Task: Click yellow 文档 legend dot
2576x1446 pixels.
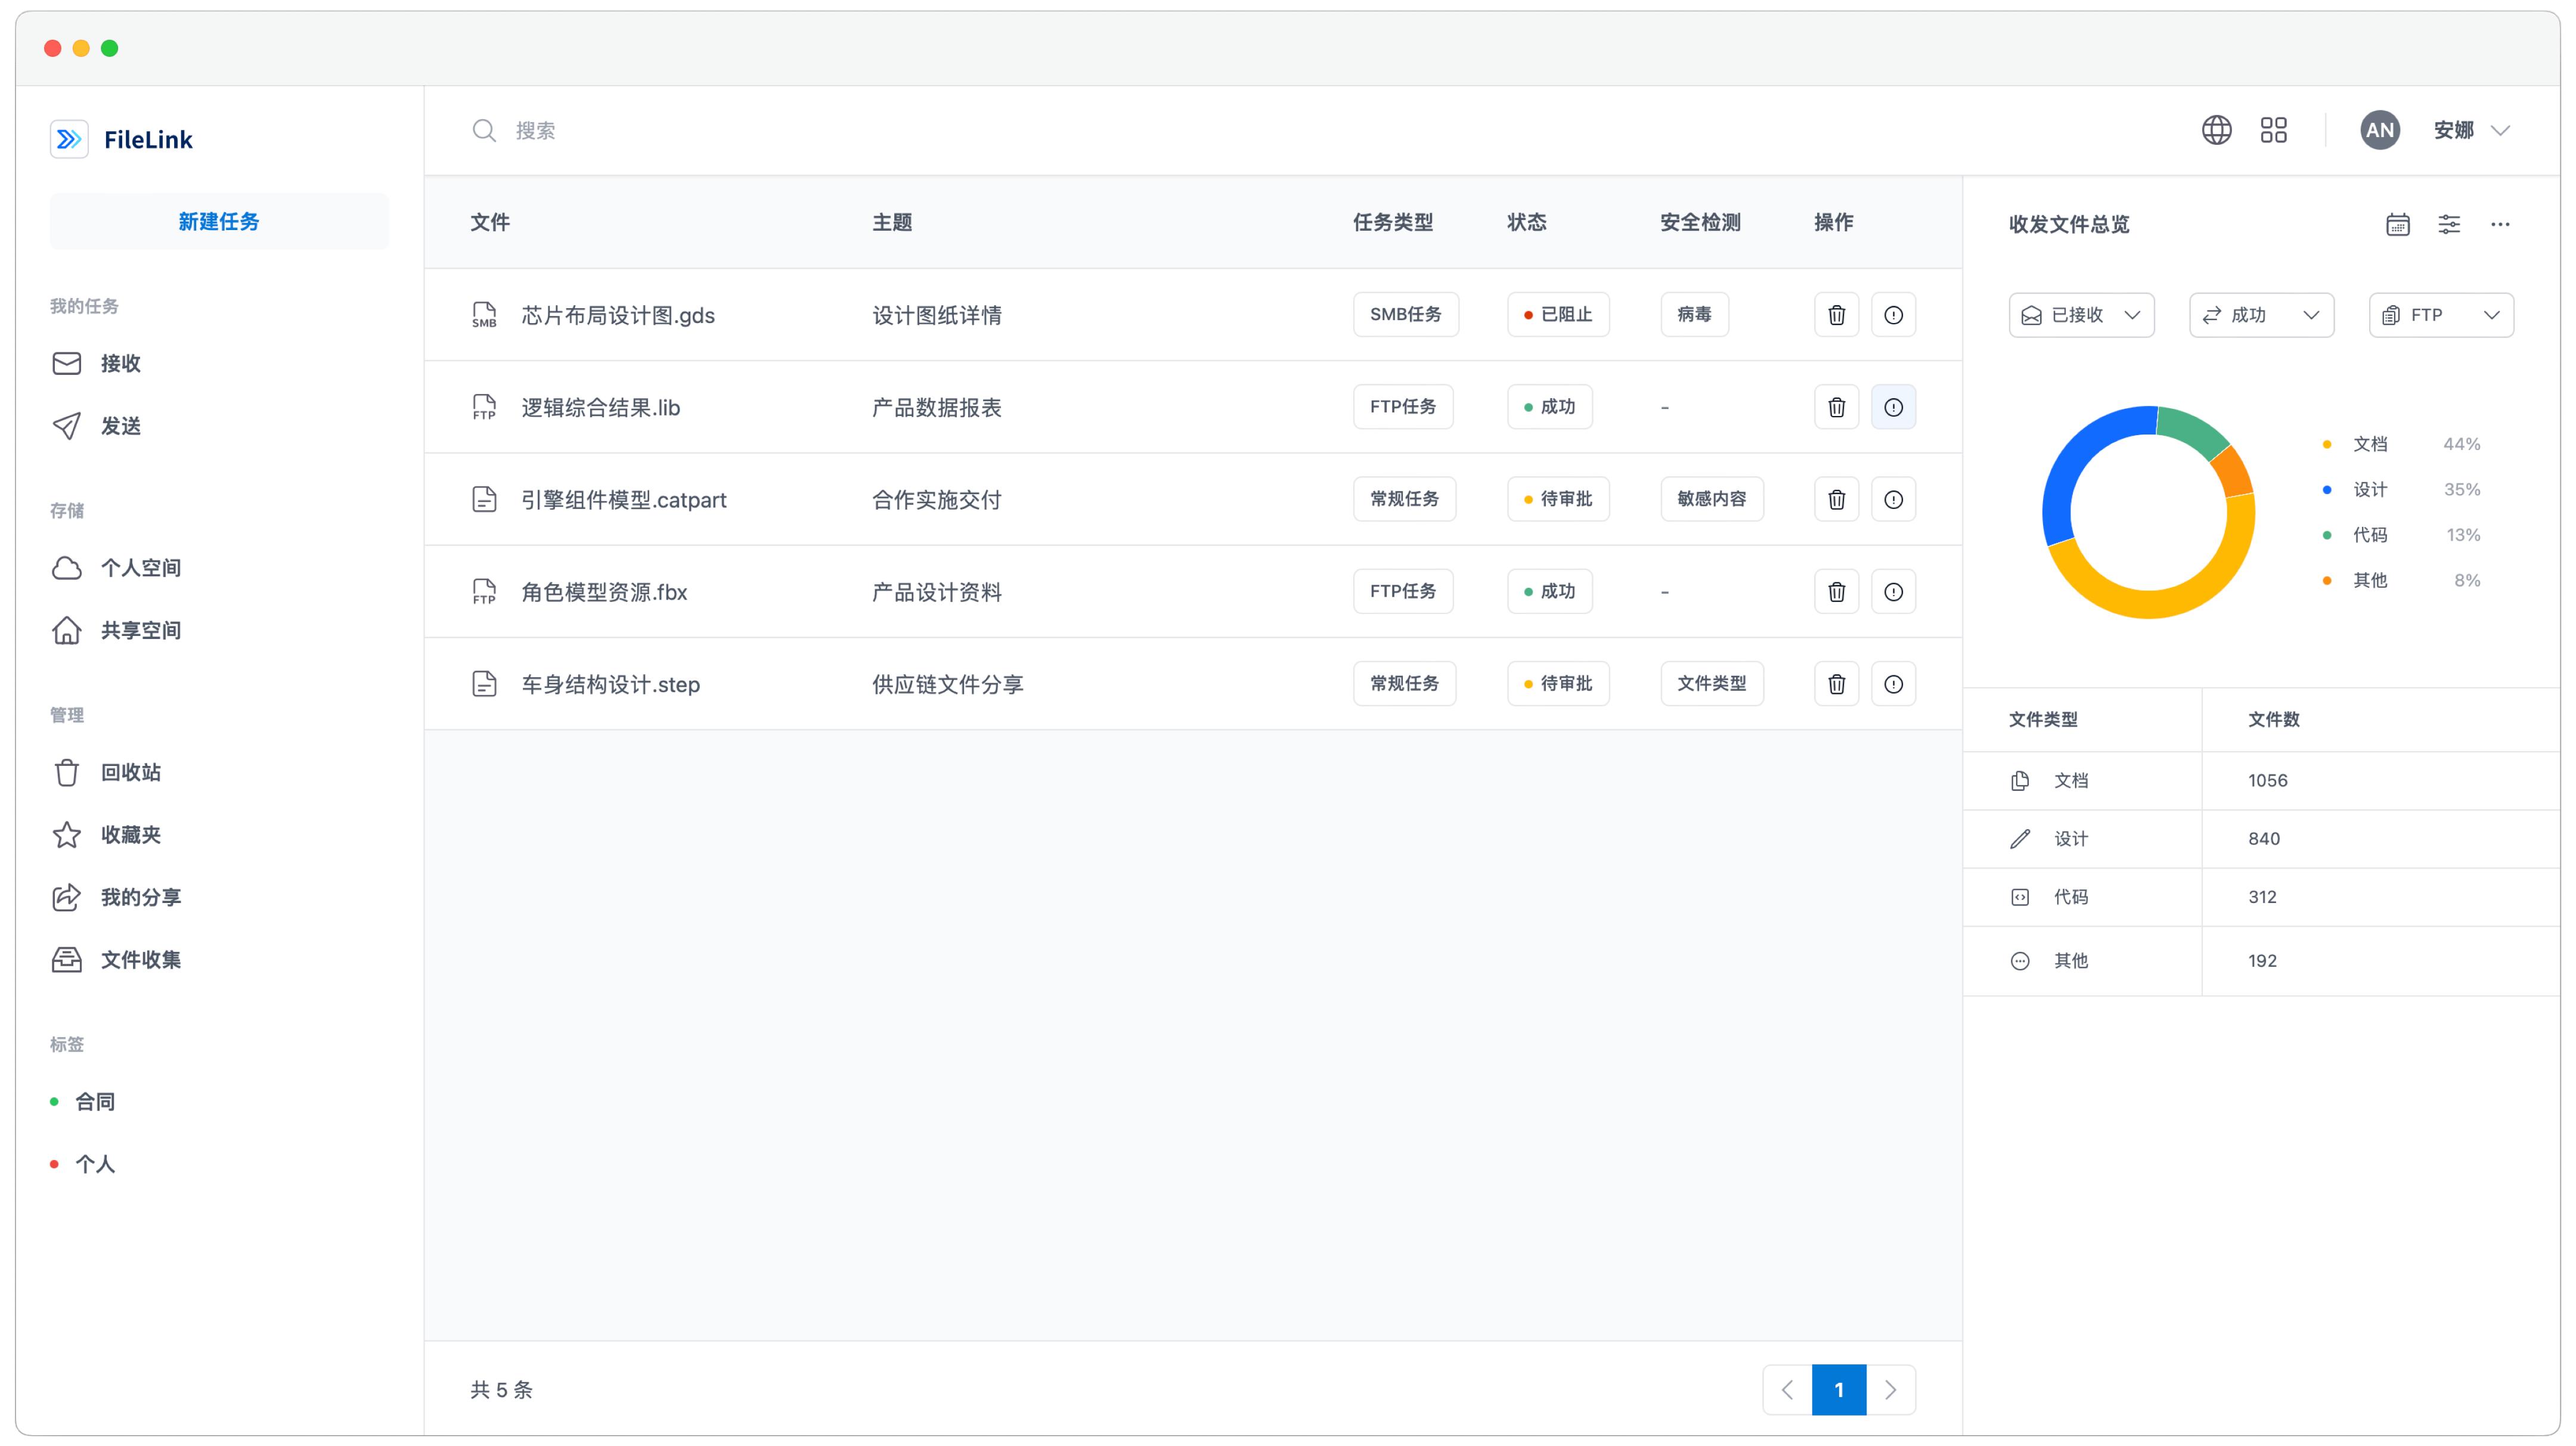Action: point(2327,444)
